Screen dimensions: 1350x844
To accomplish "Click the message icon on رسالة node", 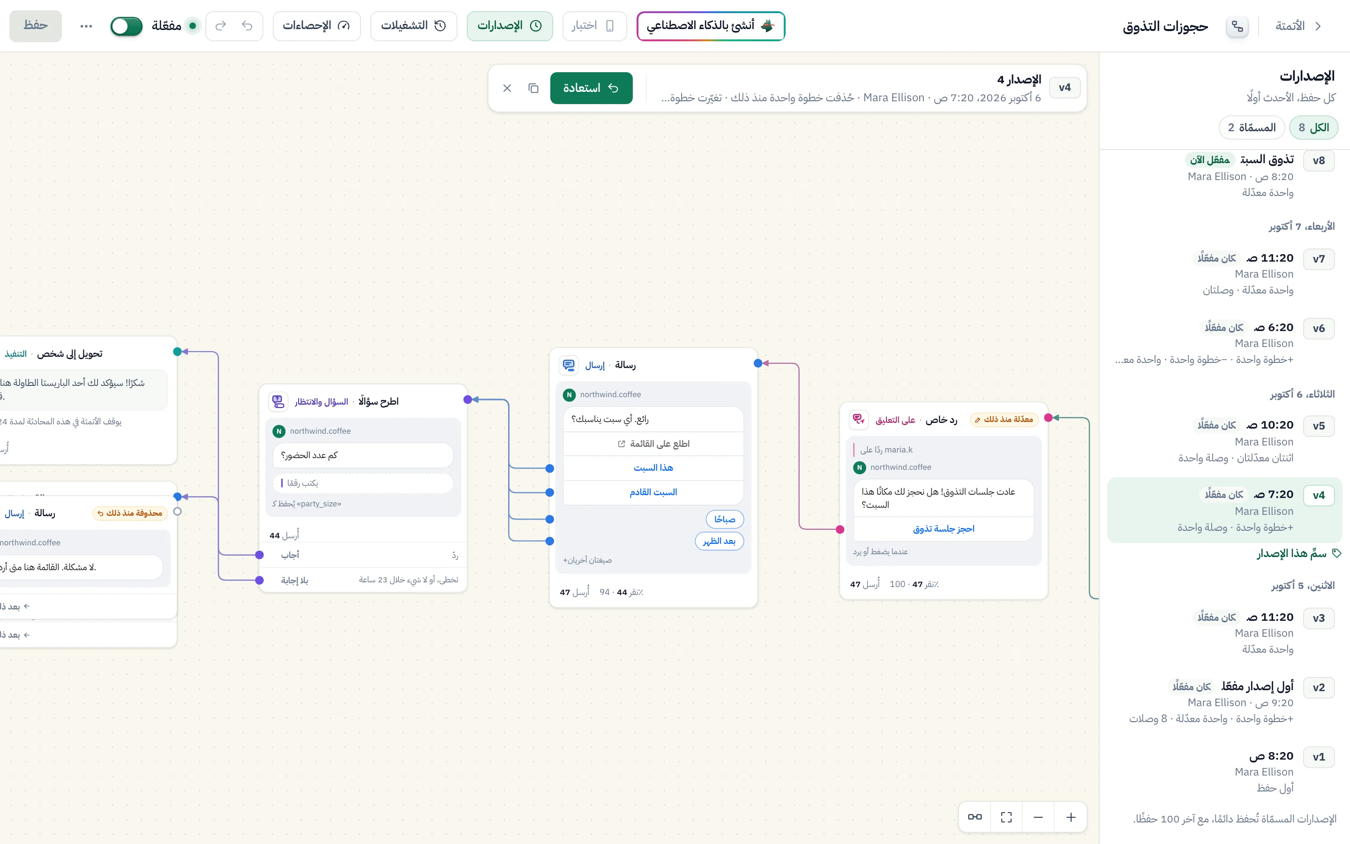I will point(569,365).
